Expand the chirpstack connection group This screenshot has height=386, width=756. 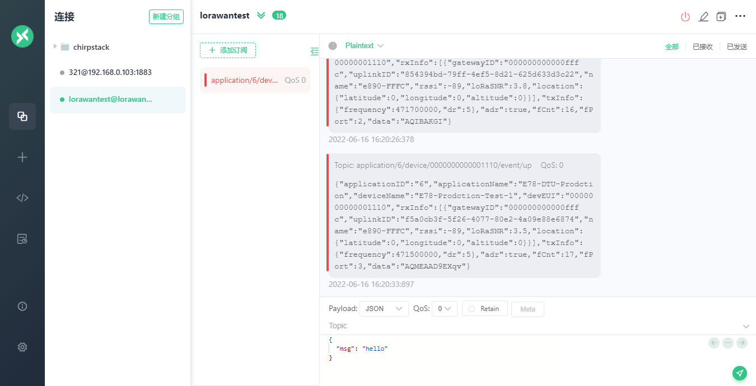tap(55, 46)
